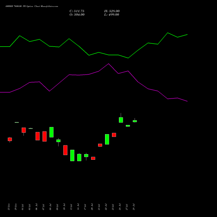Click the open value O: 504.00

[x=77, y=15]
